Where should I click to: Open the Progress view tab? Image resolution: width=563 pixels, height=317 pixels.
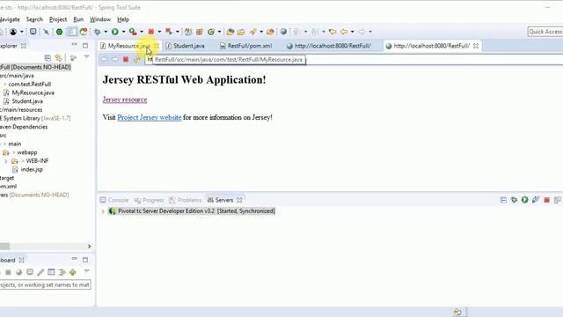[x=149, y=200]
